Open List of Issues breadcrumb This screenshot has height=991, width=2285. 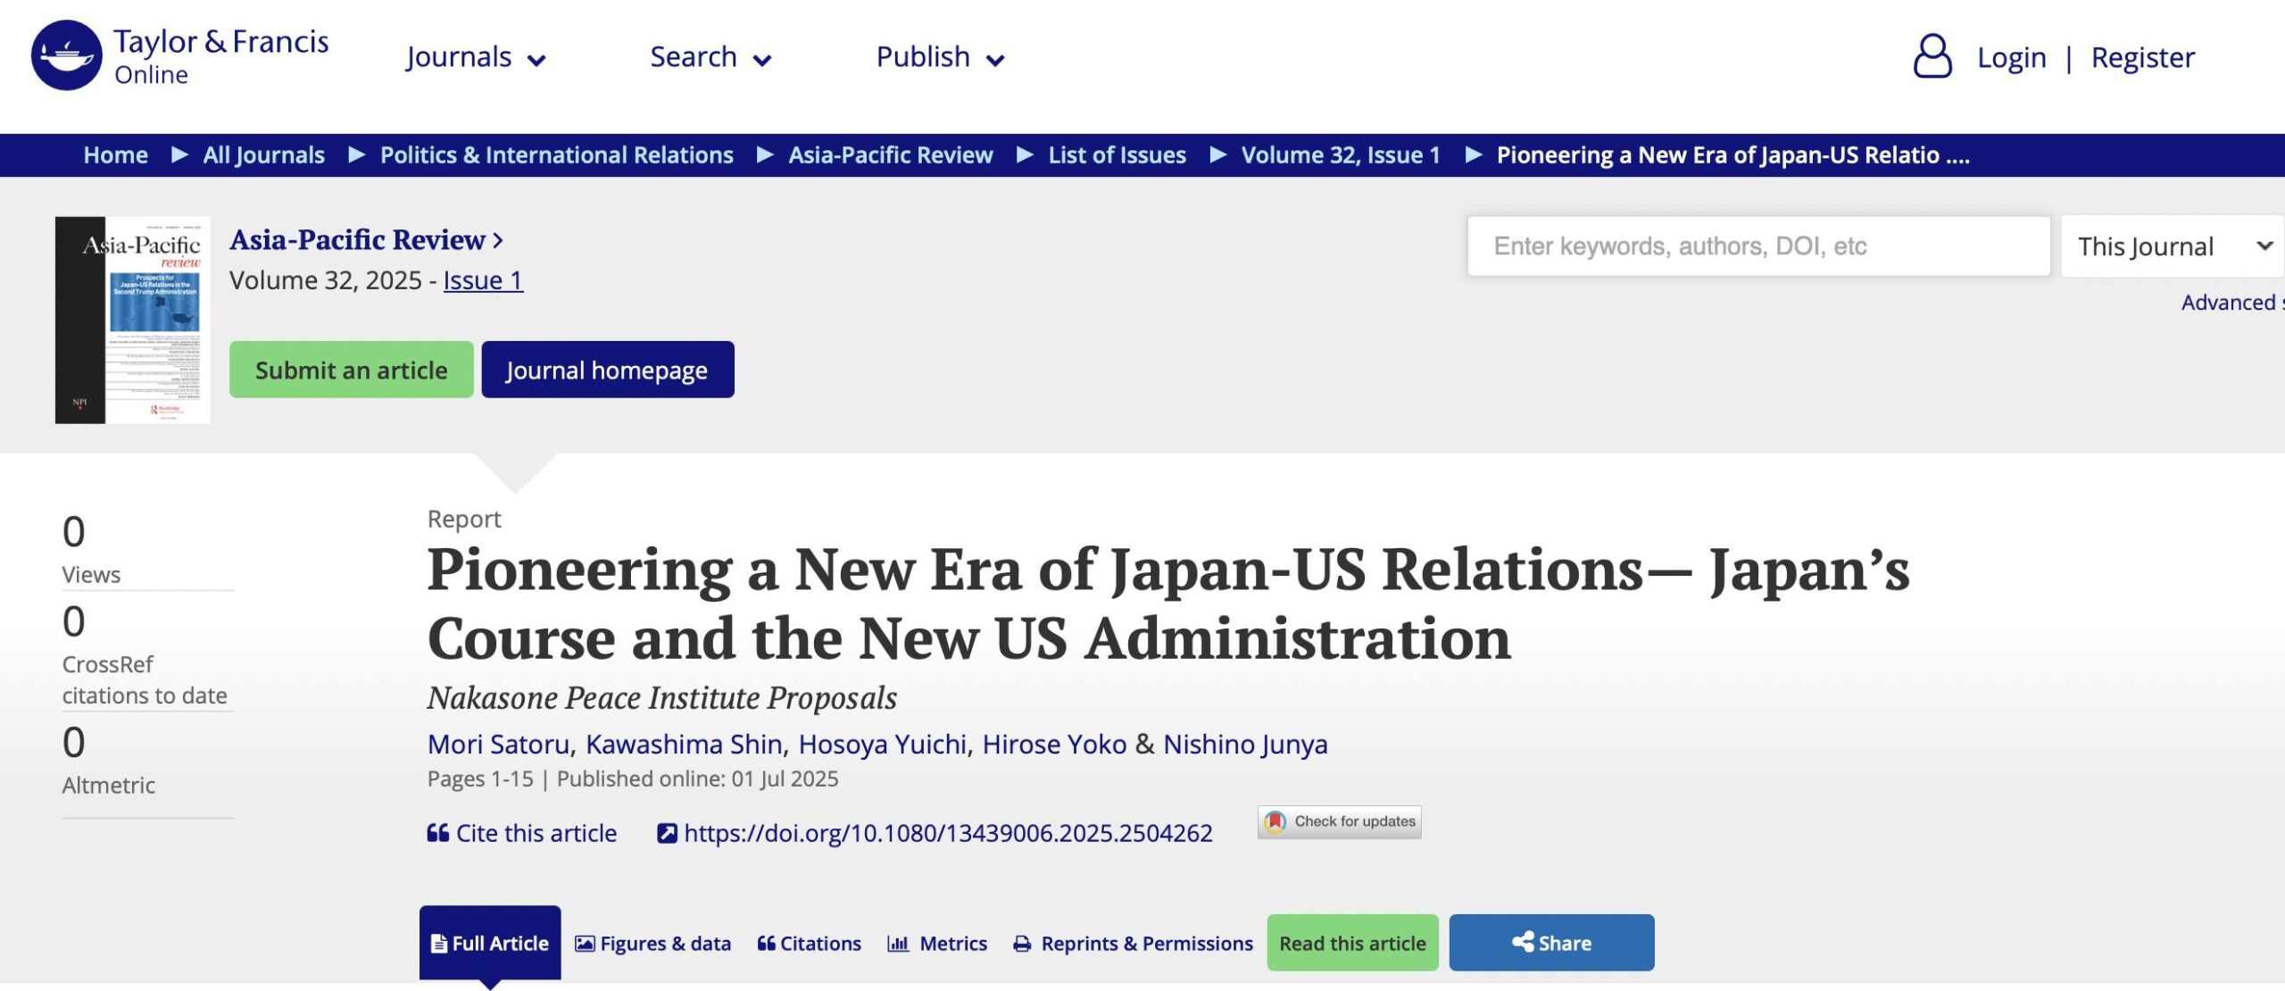(x=1118, y=155)
